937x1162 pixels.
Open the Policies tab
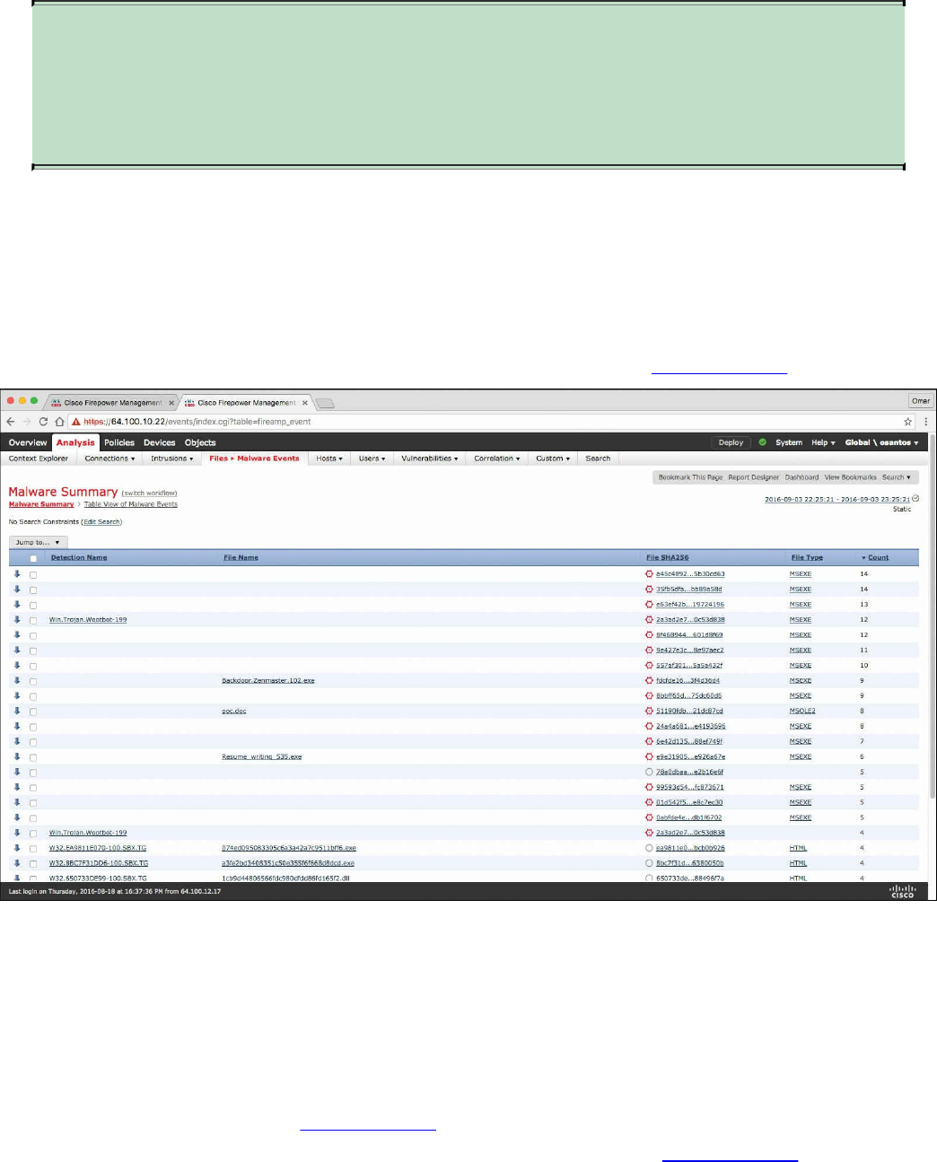(119, 442)
